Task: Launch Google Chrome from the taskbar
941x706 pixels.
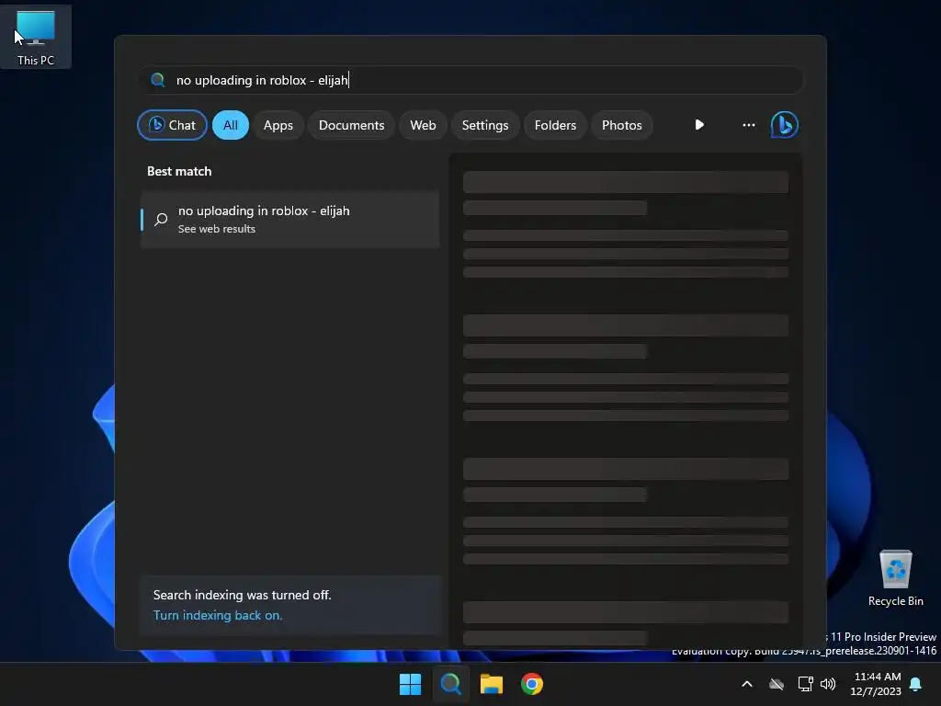Action: (x=532, y=684)
